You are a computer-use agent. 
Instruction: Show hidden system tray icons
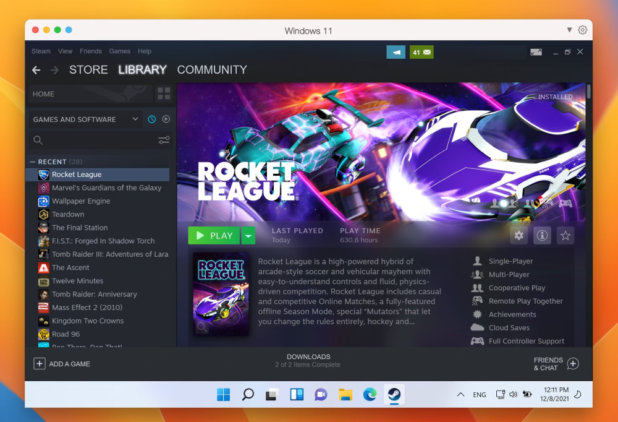click(460, 394)
